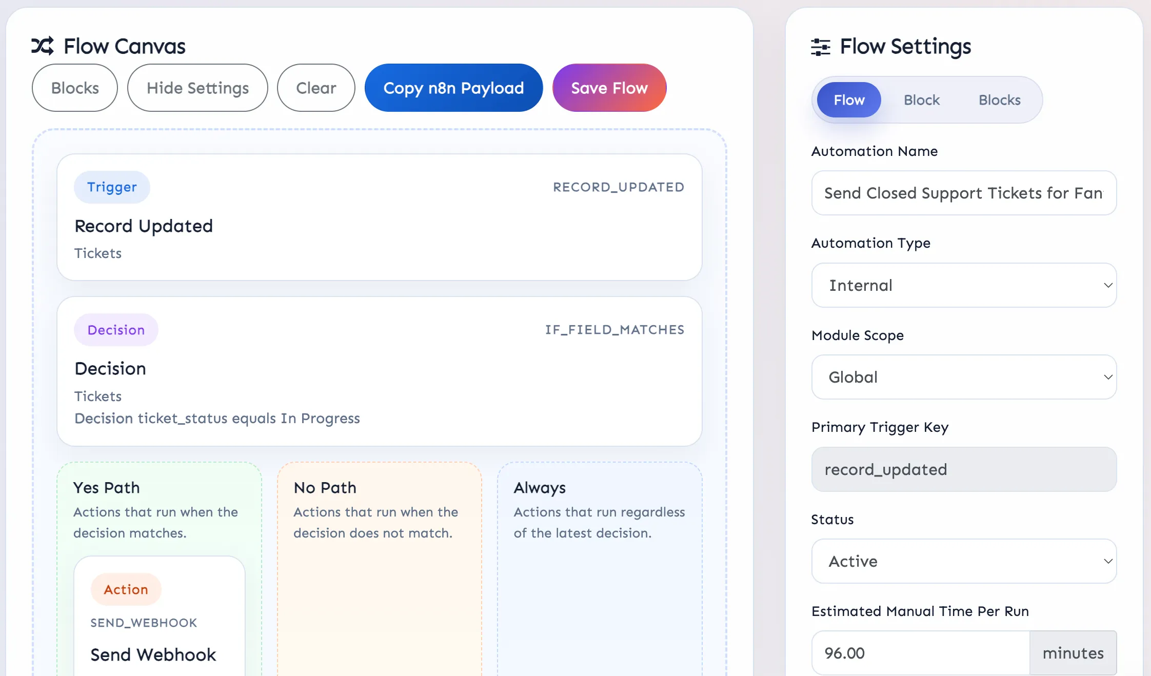Open the Blocks panel from the canvas toolbar
Screen dimensions: 1151x676
point(75,88)
